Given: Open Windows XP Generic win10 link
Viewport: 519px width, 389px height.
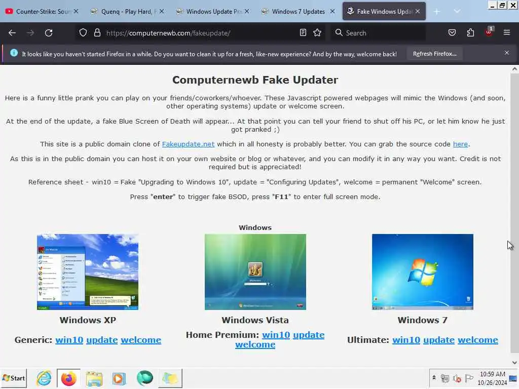Looking at the screenshot, I should pos(69,340).
